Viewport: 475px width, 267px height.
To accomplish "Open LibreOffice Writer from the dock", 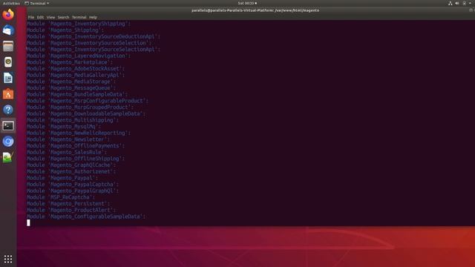I will click(x=8, y=78).
